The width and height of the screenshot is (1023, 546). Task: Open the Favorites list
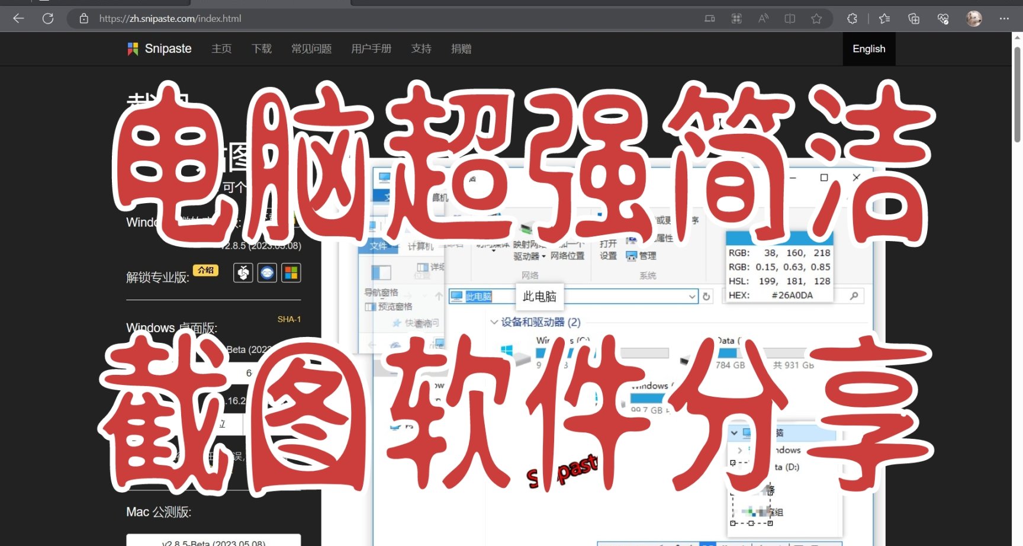click(x=884, y=18)
